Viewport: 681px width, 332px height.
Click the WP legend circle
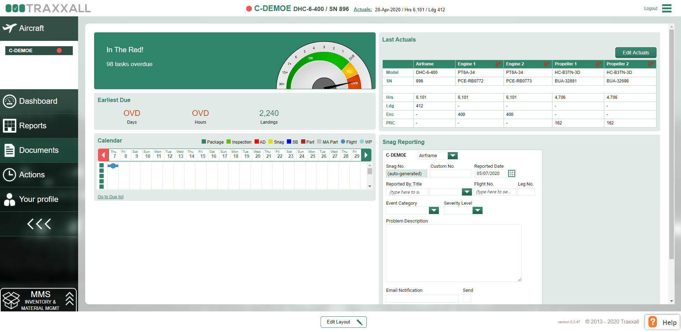[x=362, y=141]
